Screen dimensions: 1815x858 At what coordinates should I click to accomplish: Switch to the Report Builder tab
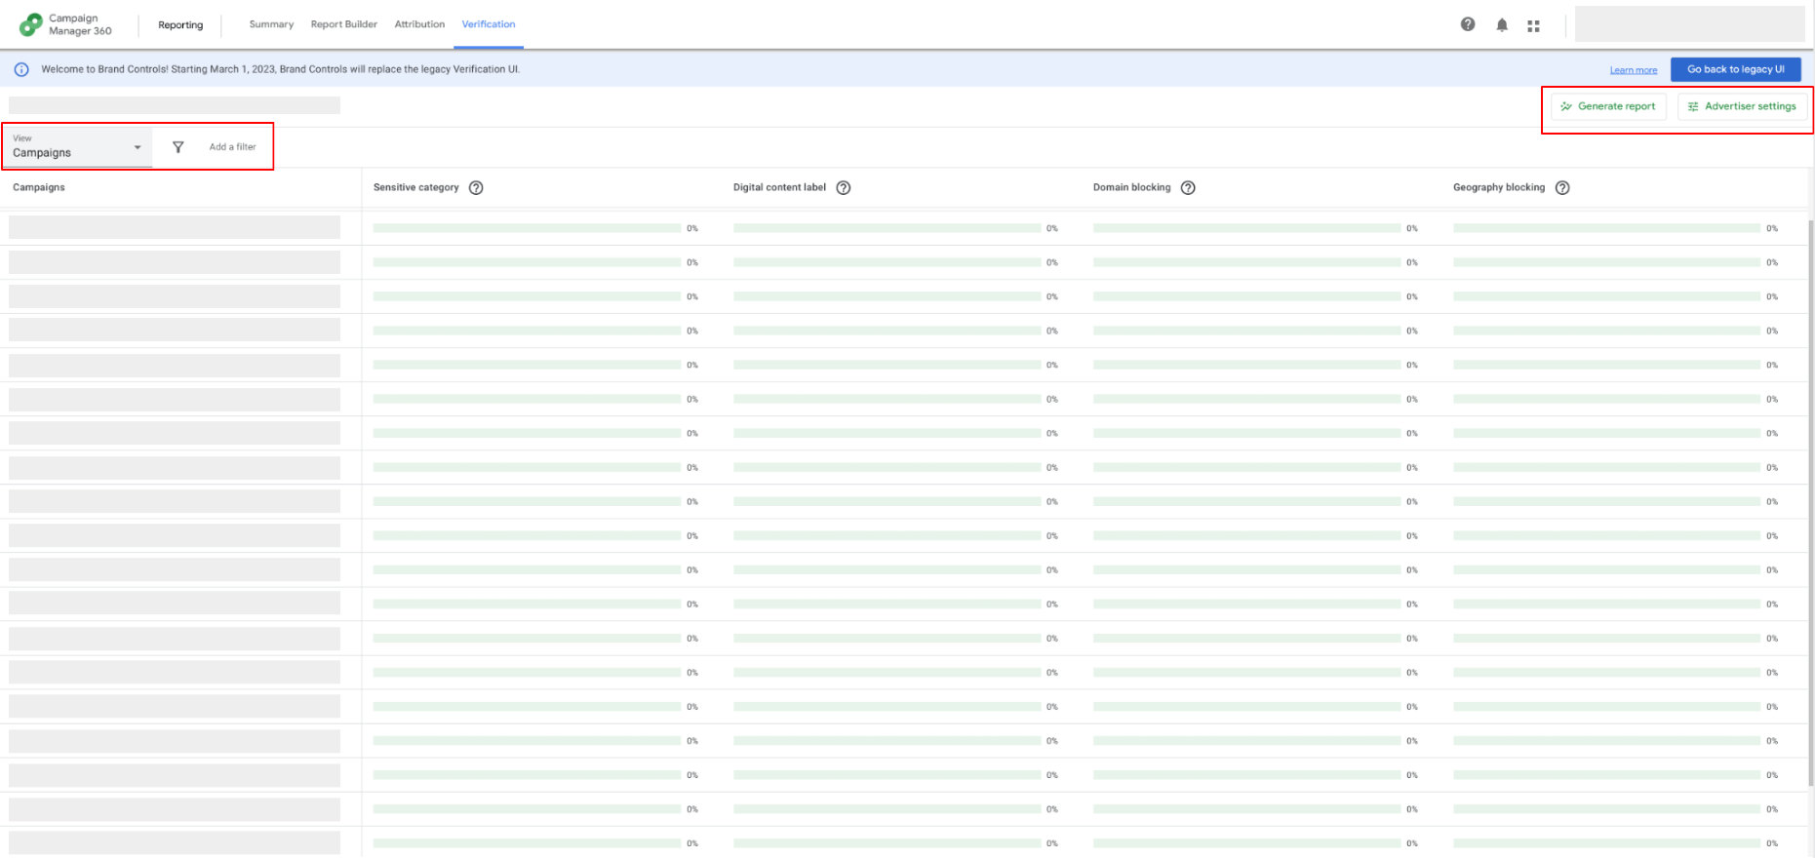(344, 24)
